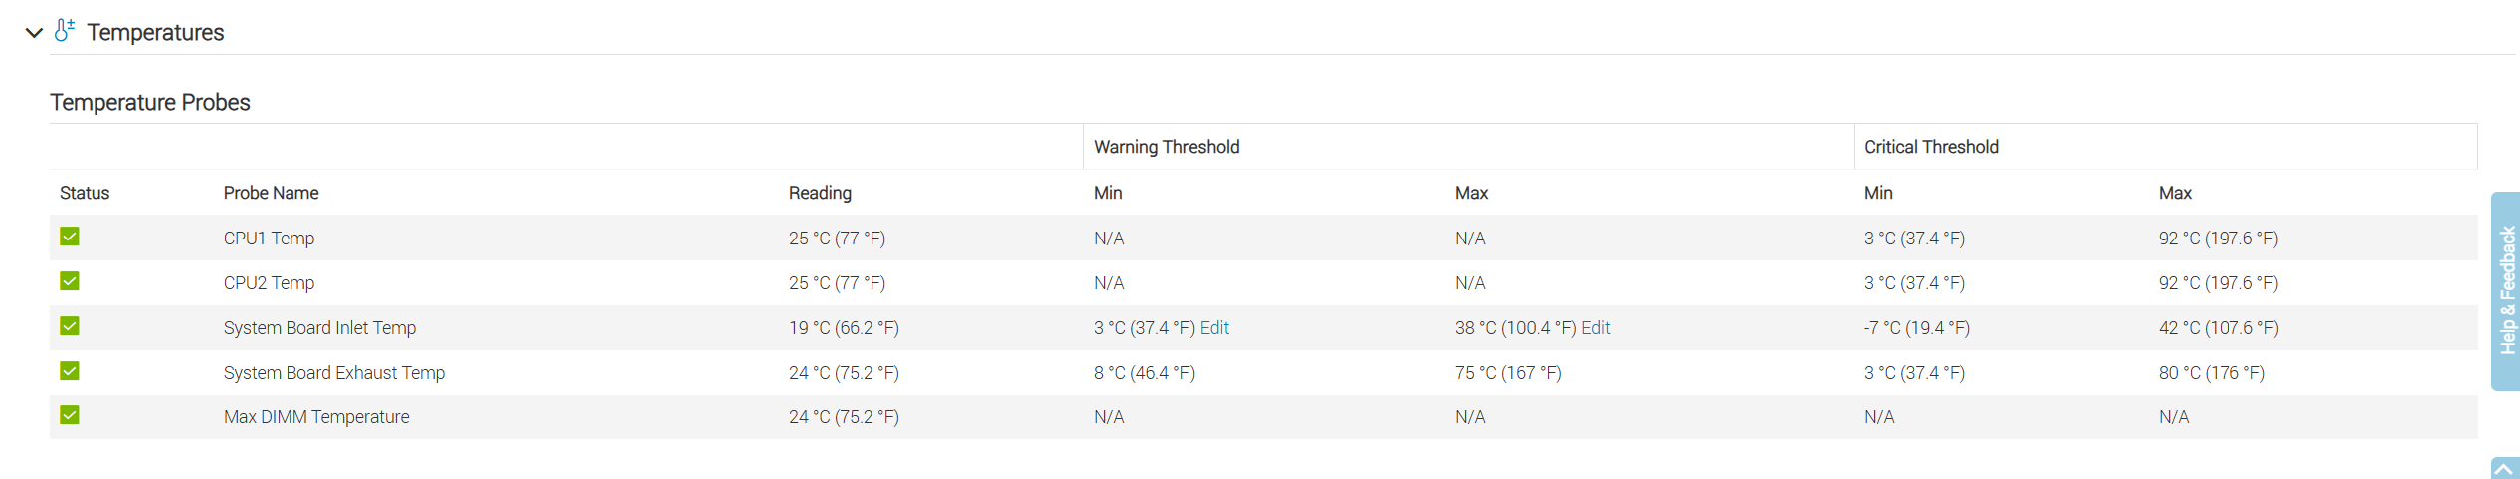Click the Max DIMM Temperature probe name
The height and width of the screenshot is (479, 2520).
tap(316, 417)
